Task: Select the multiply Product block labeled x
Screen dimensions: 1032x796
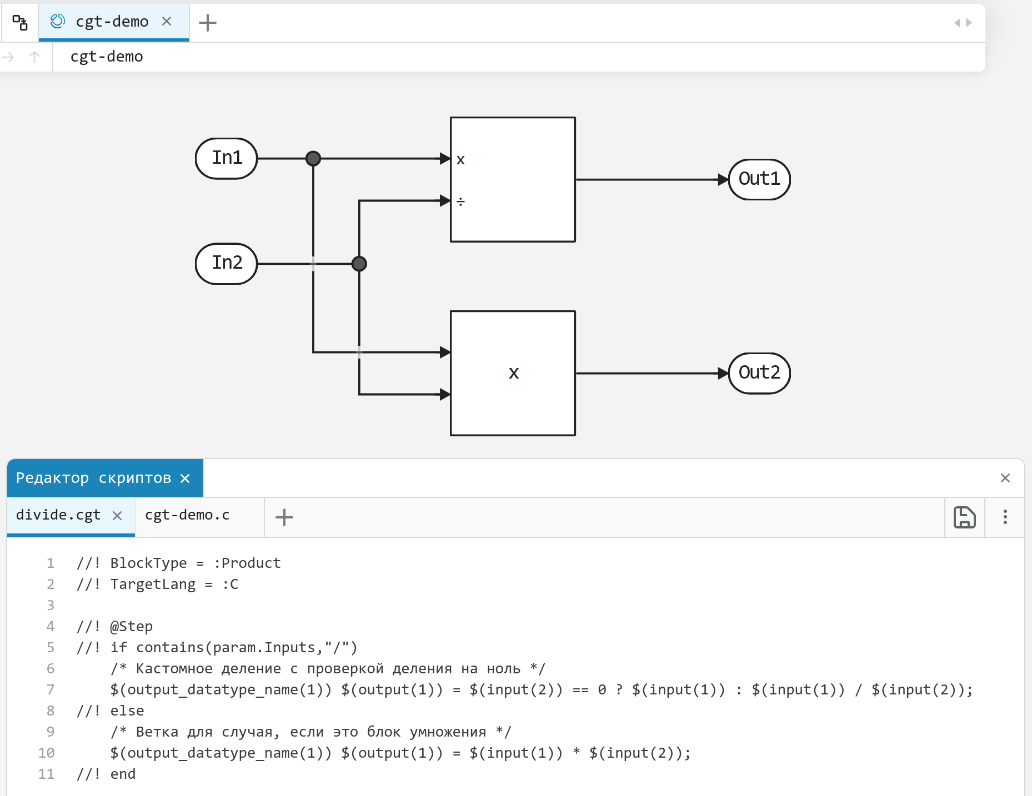Action: point(513,373)
